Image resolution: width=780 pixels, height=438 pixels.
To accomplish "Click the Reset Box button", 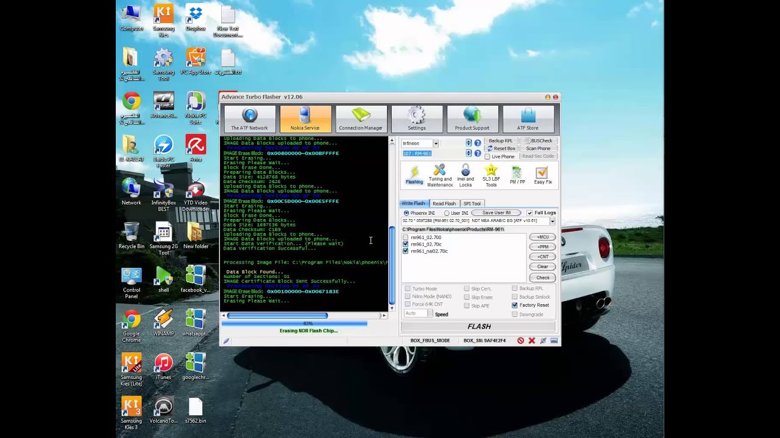I will pos(501,148).
